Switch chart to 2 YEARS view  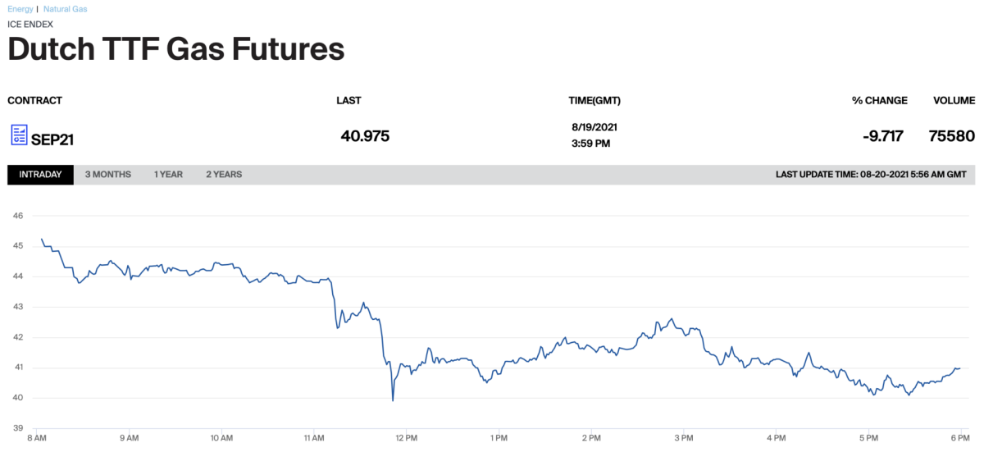coord(224,175)
